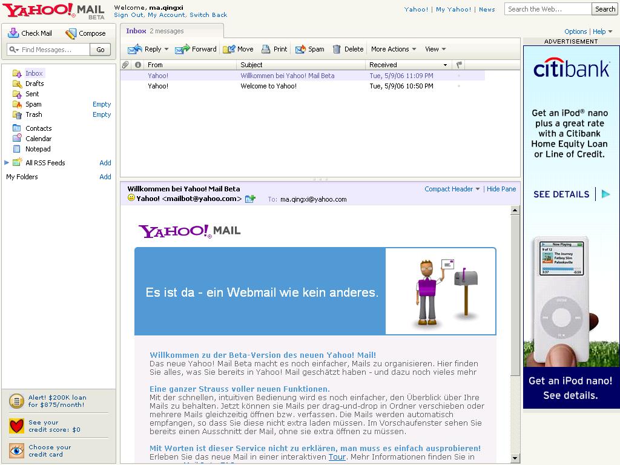This screenshot has height=465, width=620.
Task: Click the loan alert calculator icon
Action: [x=16, y=401]
